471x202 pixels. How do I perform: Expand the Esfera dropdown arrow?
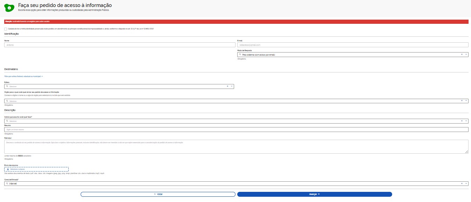[x=231, y=86]
